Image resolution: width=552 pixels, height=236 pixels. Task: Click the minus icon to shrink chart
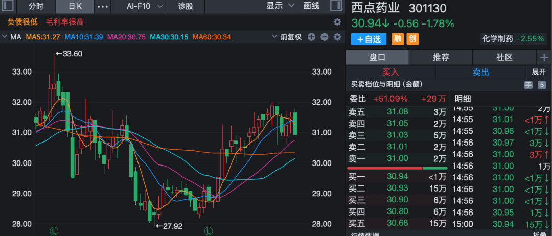(x=324, y=37)
